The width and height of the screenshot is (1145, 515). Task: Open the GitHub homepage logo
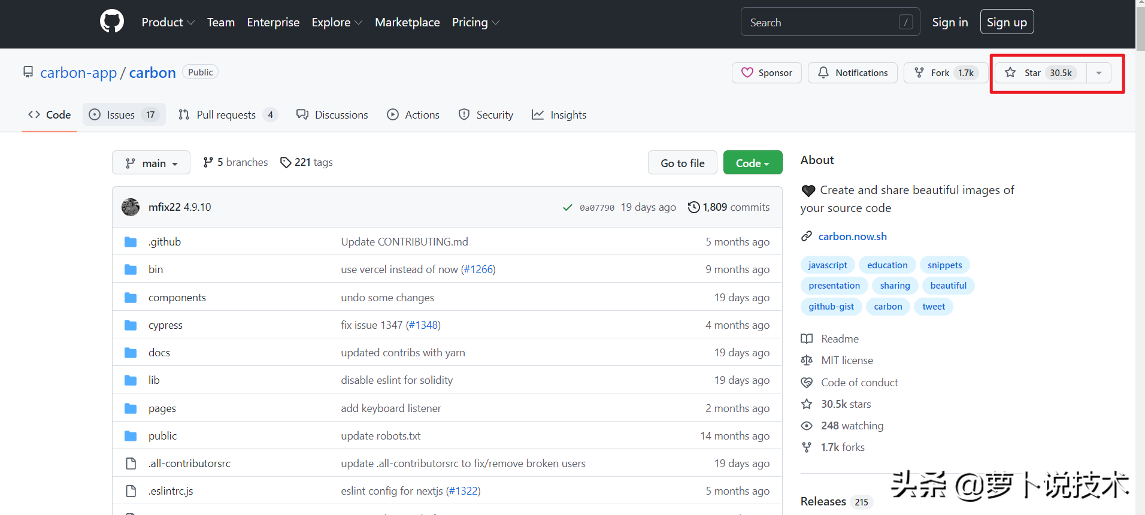pos(112,22)
